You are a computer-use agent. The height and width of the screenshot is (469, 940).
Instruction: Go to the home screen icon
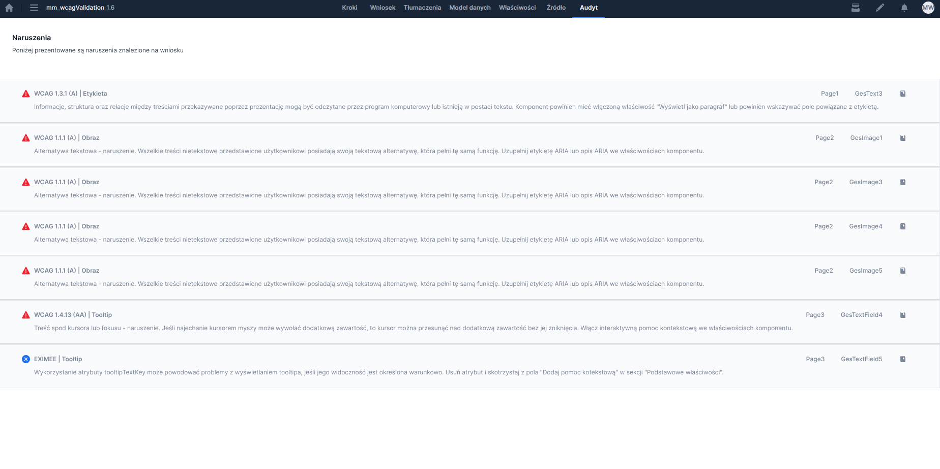point(9,8)
